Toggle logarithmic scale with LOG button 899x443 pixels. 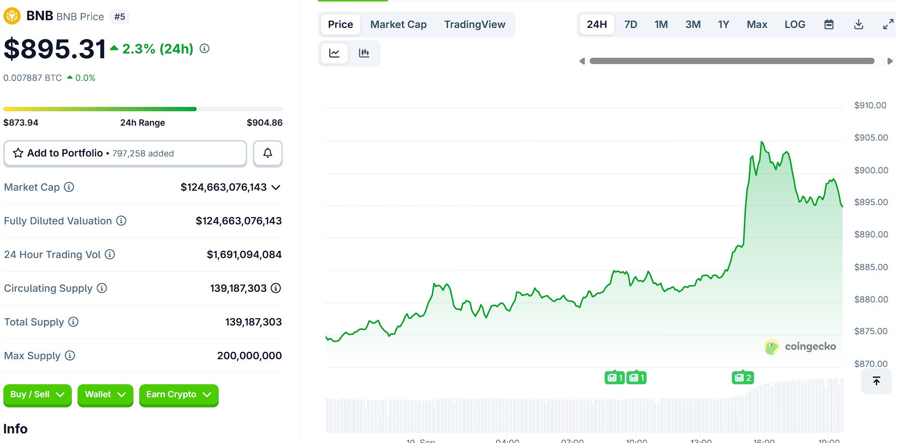tap(794, 24)
